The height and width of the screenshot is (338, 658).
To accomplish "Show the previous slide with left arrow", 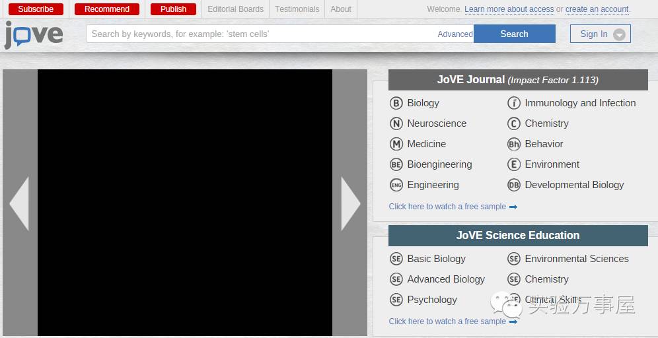I will [x=19, y=203].
